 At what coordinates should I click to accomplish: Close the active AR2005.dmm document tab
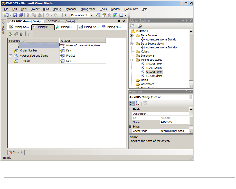coord(124,21)
